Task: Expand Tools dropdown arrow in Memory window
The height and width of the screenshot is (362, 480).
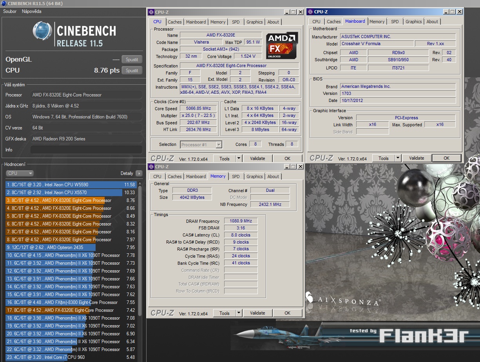Action: (x=239, y=313)
